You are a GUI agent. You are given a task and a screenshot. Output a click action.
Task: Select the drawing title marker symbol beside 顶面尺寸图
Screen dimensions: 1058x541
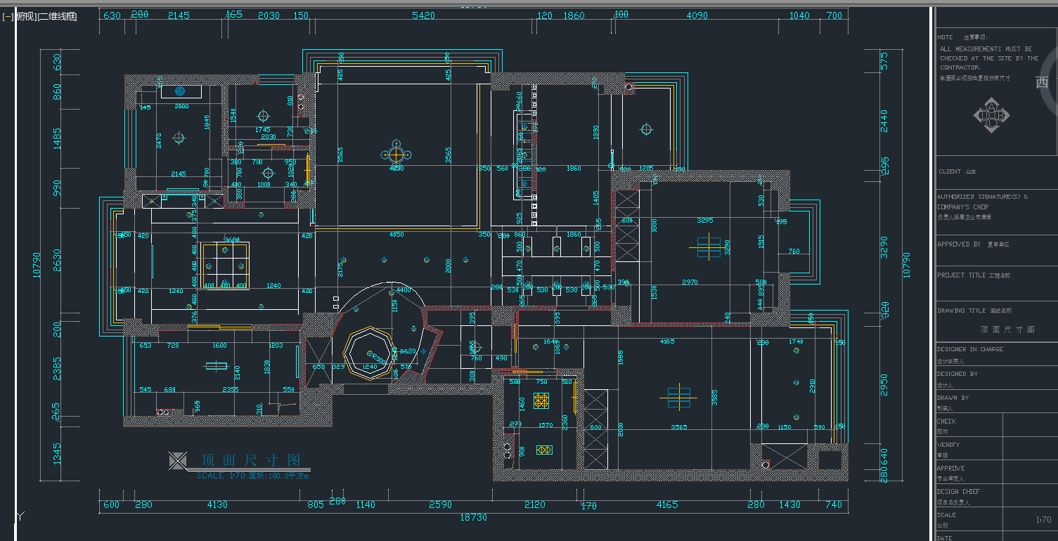pyautogui.click(x=178, y=461)
